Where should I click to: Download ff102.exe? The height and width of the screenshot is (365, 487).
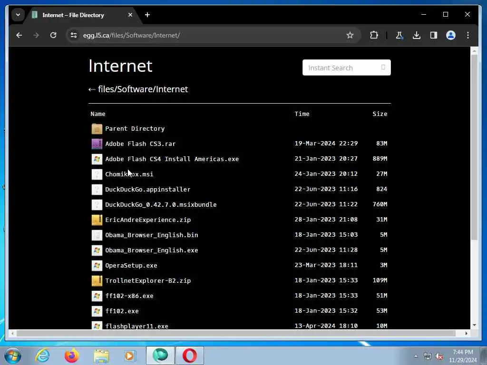click(x=122, y=311)
